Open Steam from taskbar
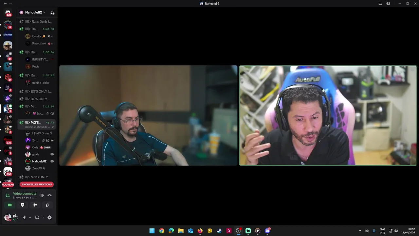Viewport: 419px width, 236px height. pyautogui.click(x=219, y=231)
